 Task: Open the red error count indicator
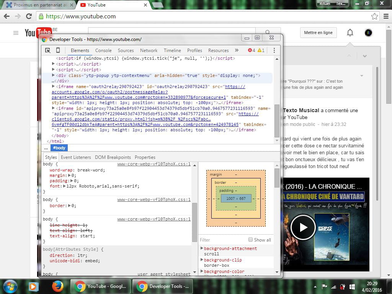(251, 50)
